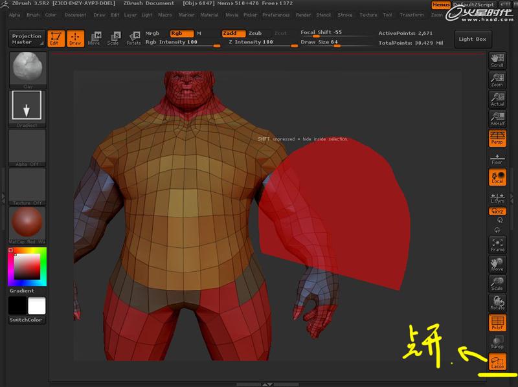
Task: Choose the Scale transform tool in top shelf
Action: click(113, 38)
